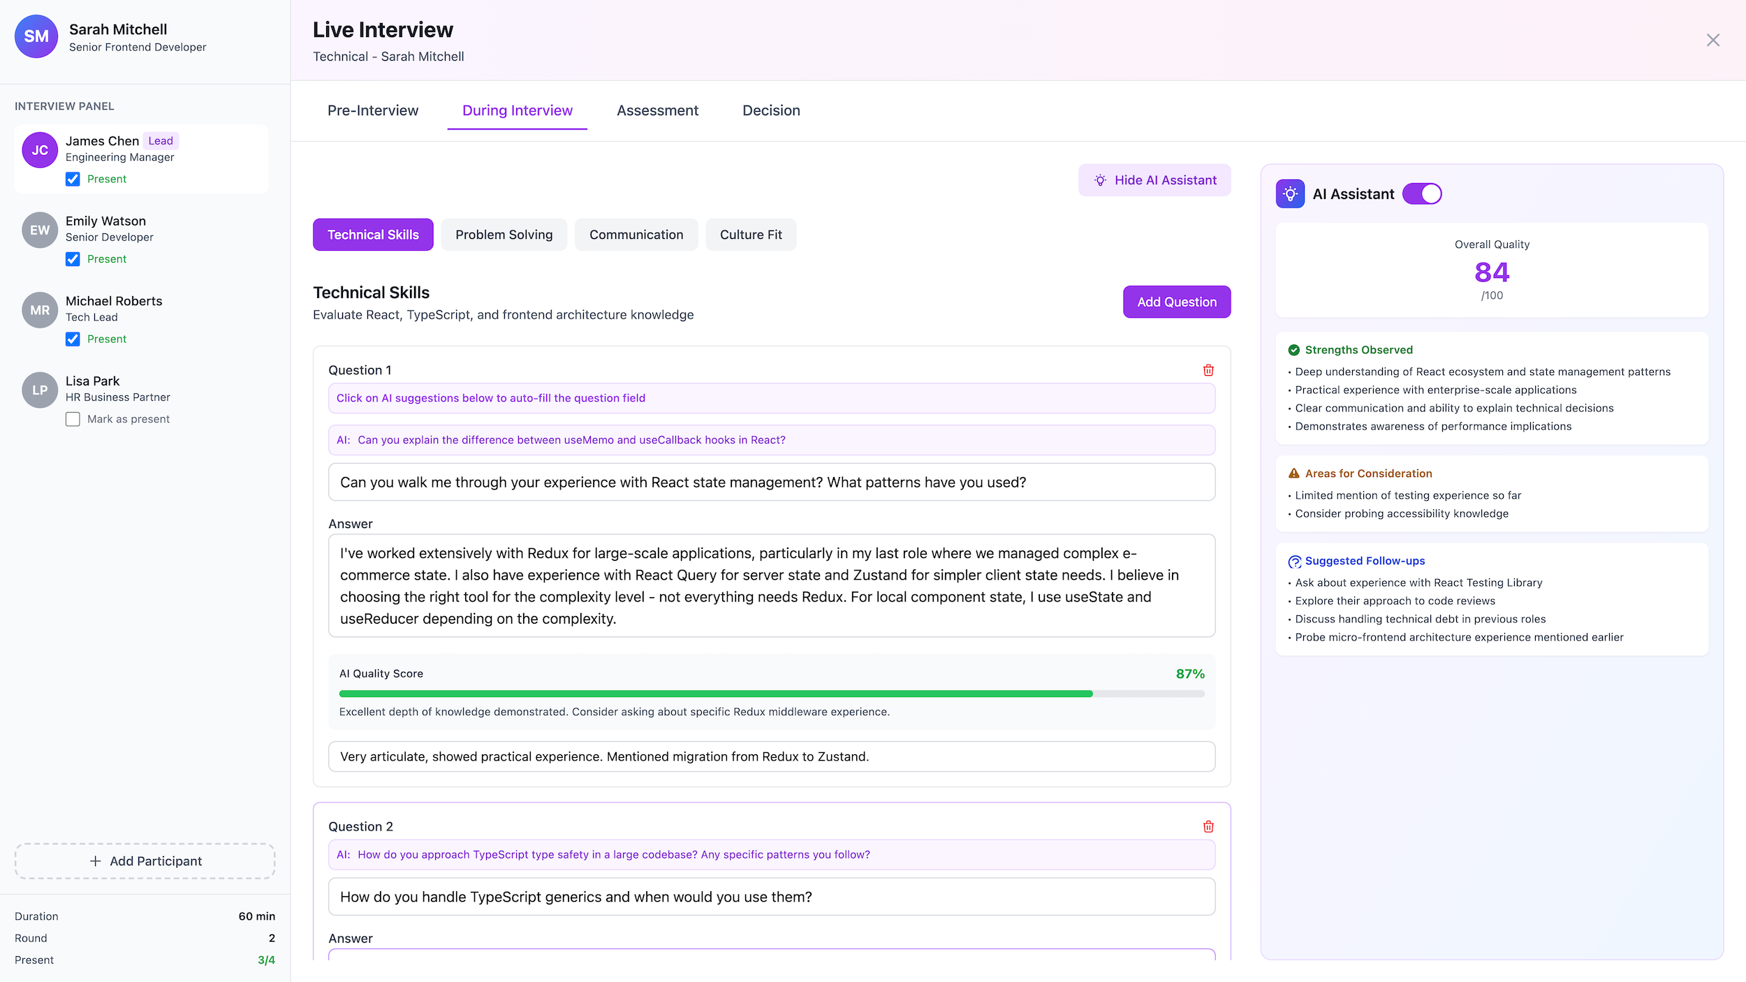Click the Add Question button
This screenshot has height=982, width=1746.
[x=1176, y=302]
